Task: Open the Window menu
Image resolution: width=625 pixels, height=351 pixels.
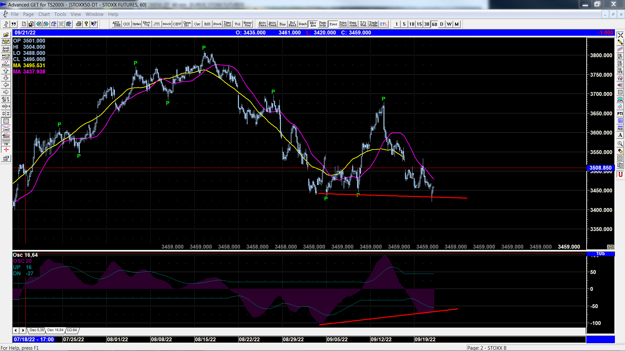Action: (94, 14)
